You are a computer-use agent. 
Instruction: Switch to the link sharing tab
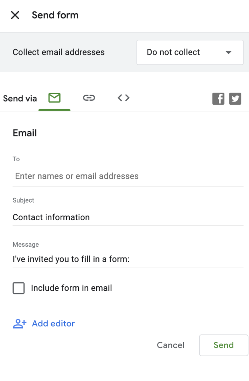89,98
